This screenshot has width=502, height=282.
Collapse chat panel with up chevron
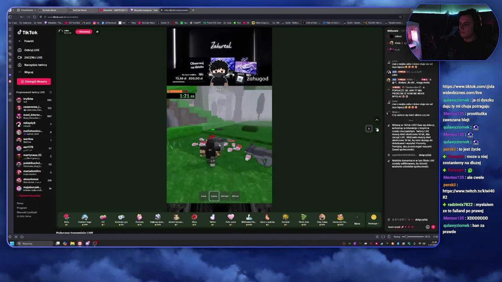[x=376, y=120]
